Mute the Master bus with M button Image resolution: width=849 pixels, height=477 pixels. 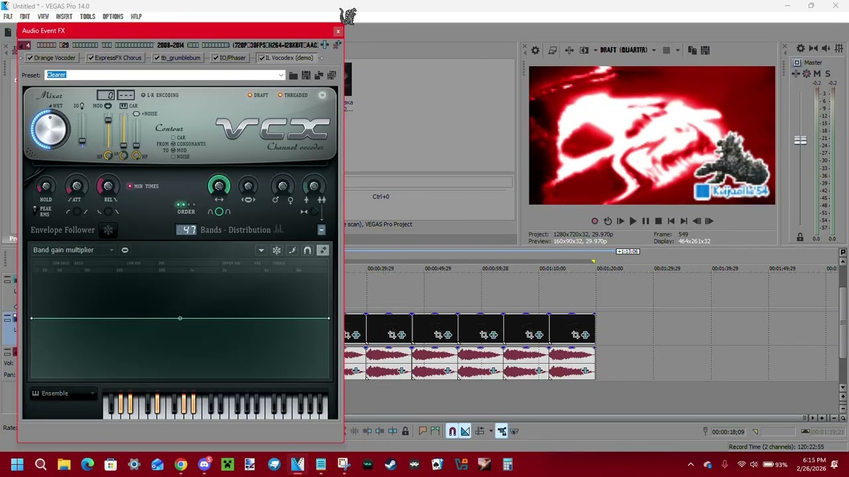(817, 74)
